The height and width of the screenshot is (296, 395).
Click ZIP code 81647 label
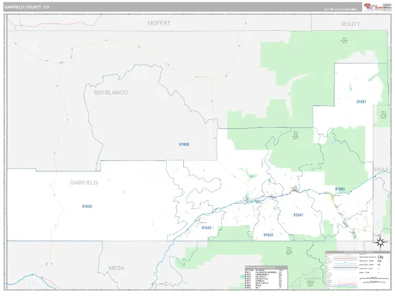click(298, 215)
